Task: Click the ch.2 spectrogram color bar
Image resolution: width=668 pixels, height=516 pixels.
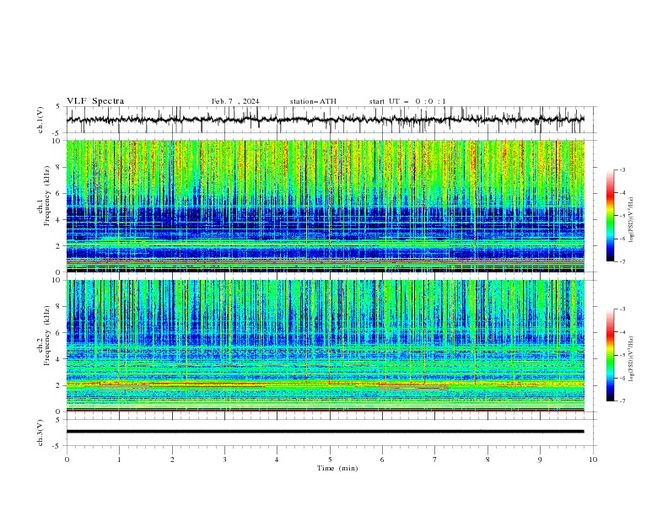Action: pyautogui.click(x=610, y=355)
